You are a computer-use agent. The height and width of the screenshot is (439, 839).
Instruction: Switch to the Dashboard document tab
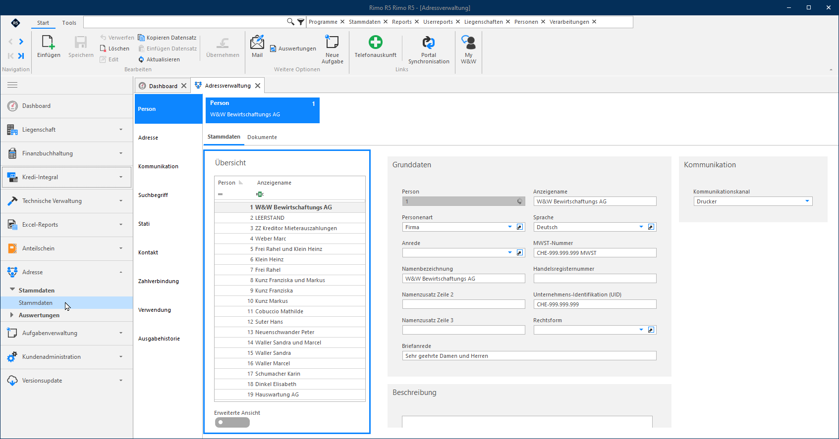click(x=163, y=86)
